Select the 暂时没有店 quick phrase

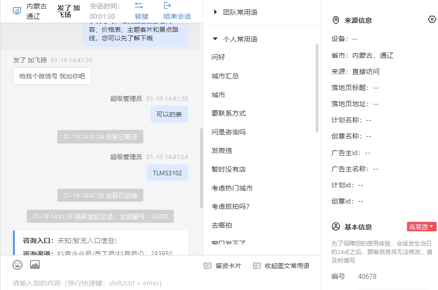coord(228,169)
